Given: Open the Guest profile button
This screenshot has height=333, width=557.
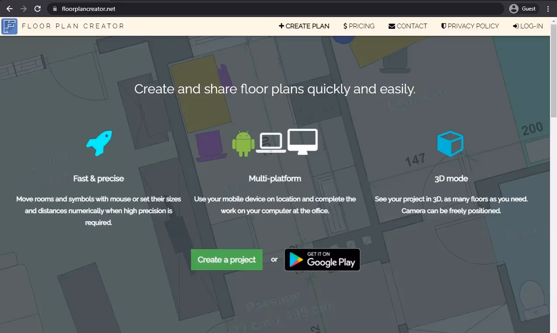Looking at the screenshot, I should click(x=523, y=9).
